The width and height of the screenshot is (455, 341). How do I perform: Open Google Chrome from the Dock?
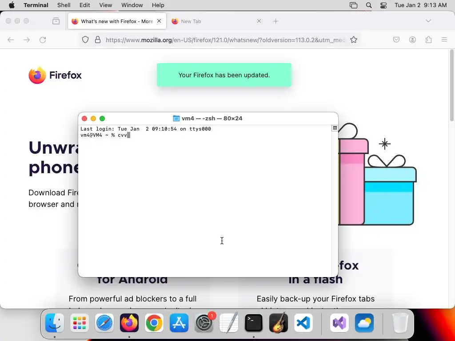coord(154,323)
